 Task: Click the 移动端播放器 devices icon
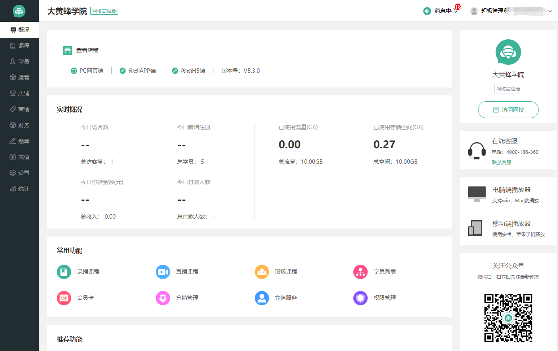coord(475,228)
